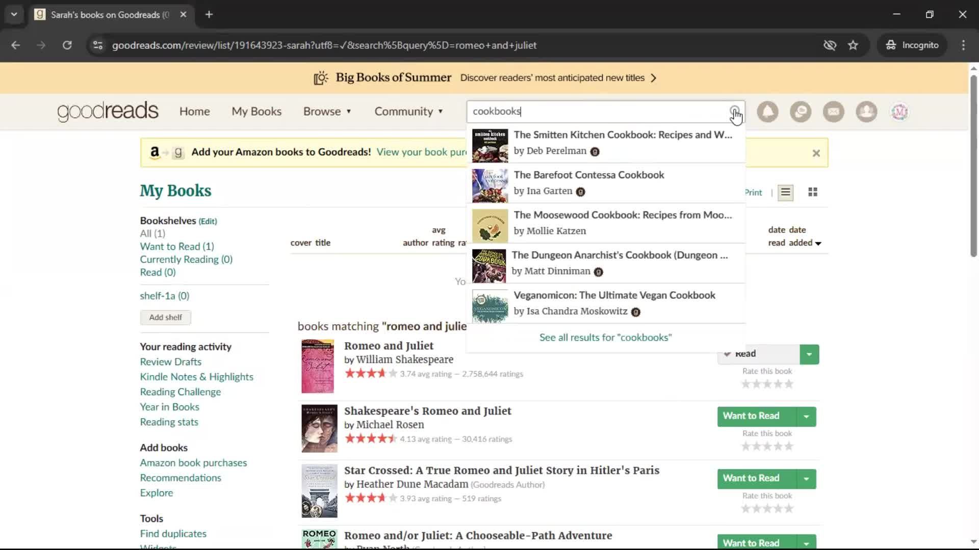Screen dimensions: 979x550
Task: Close the Sarah's books tab
Action: [x=183, y=14]
